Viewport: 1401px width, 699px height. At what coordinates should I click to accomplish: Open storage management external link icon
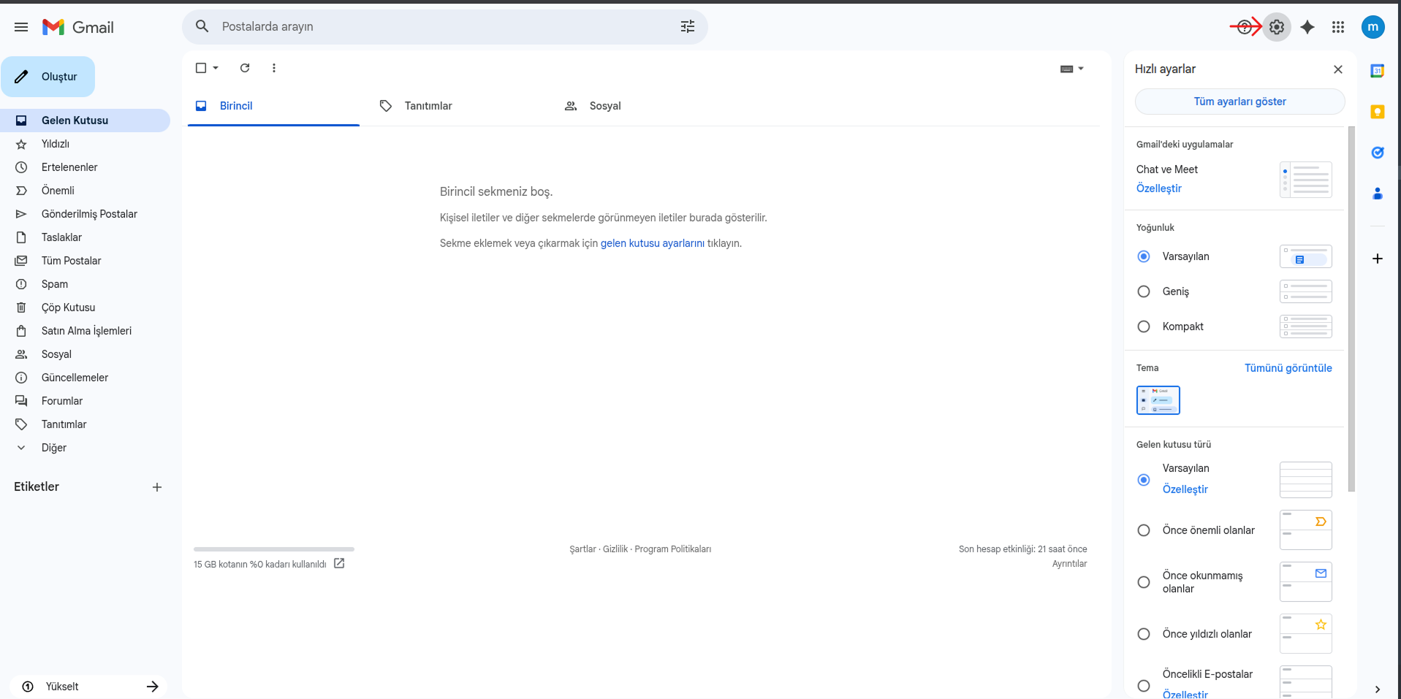[339, 563]
